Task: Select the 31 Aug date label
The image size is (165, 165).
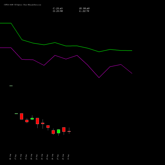Action: [68, 157]
